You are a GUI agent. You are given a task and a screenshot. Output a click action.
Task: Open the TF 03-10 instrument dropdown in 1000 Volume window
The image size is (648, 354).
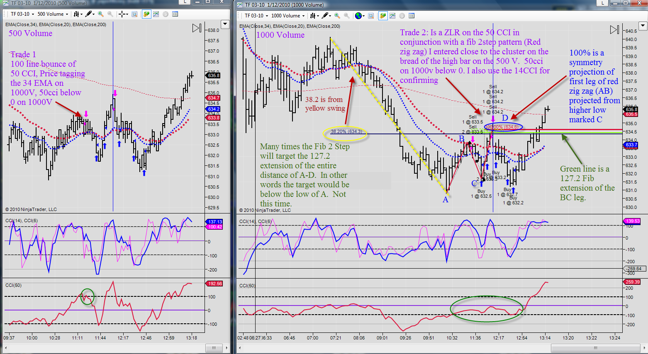[256, 16]
